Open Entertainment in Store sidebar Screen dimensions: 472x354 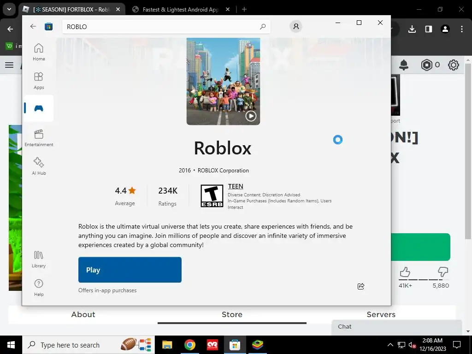click(x=39, y=138)
